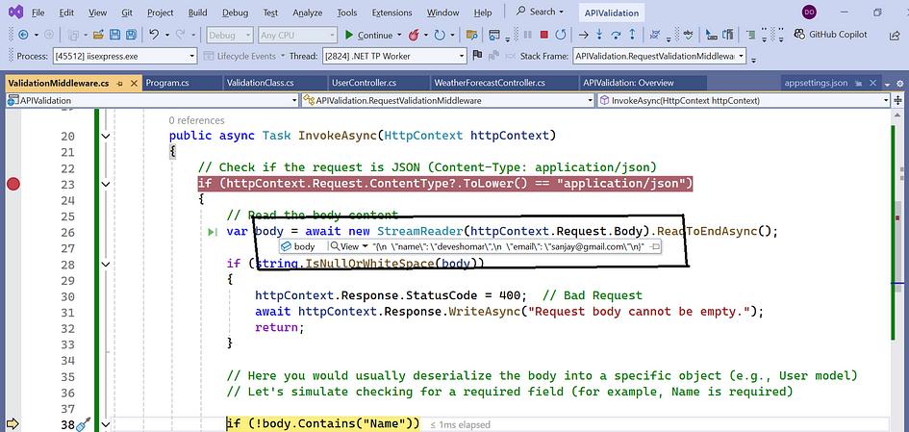Open the File menu
This screenshot has width=909, height=432.
(38, 13)
